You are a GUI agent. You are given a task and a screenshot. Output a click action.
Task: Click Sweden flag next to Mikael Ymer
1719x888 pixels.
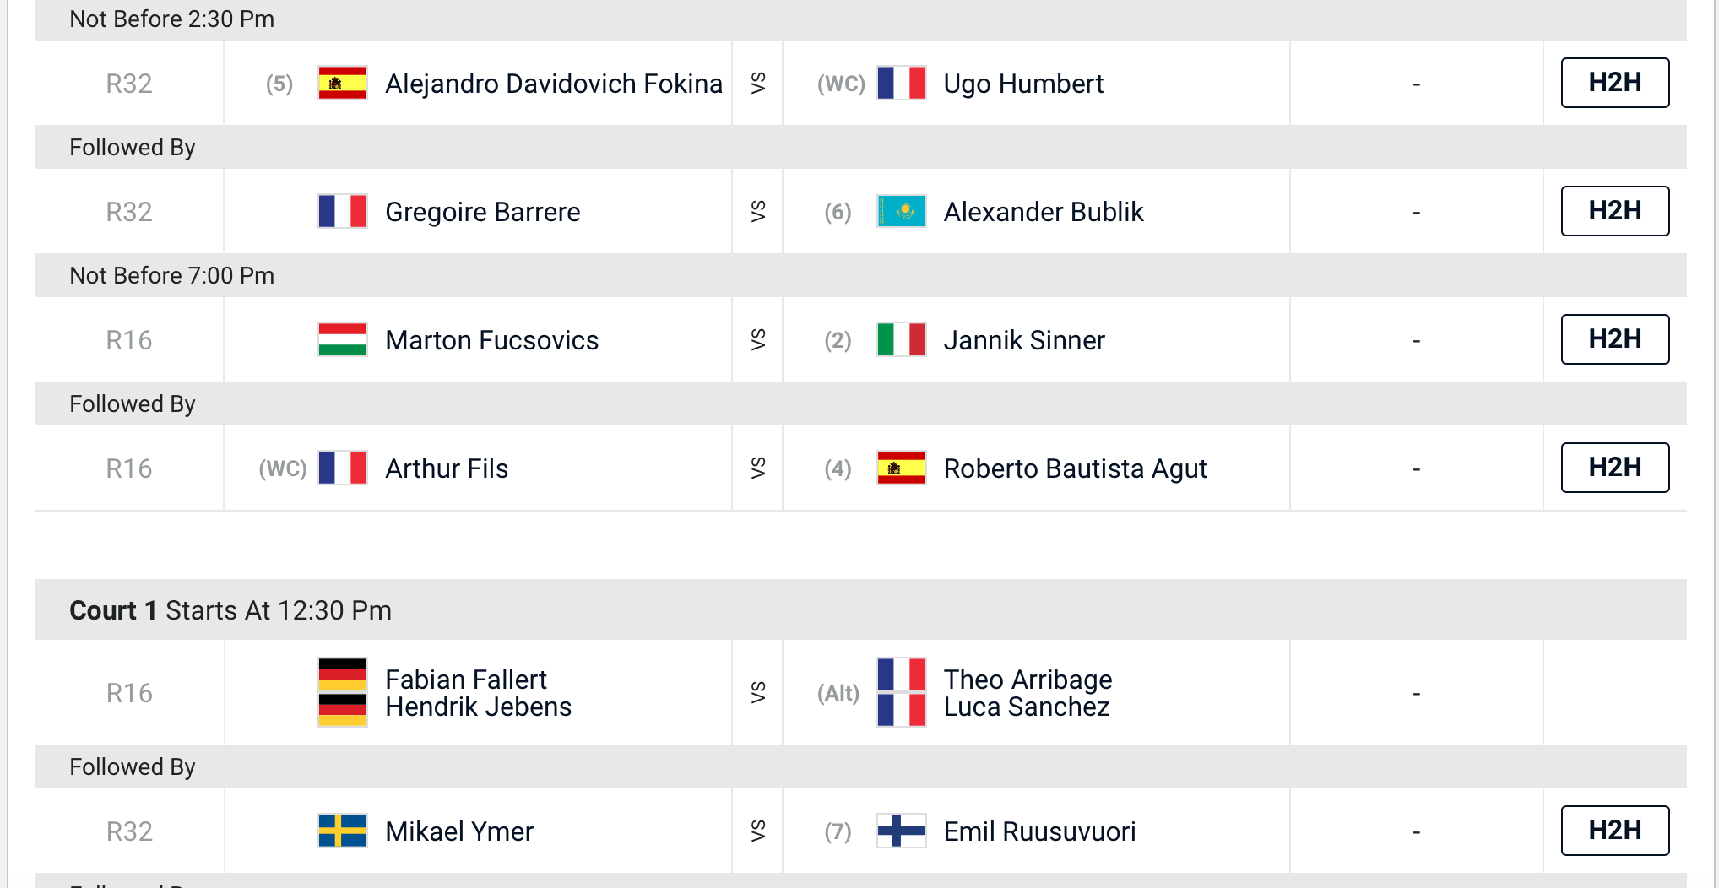pyautogui.click(x=342, y=831)
